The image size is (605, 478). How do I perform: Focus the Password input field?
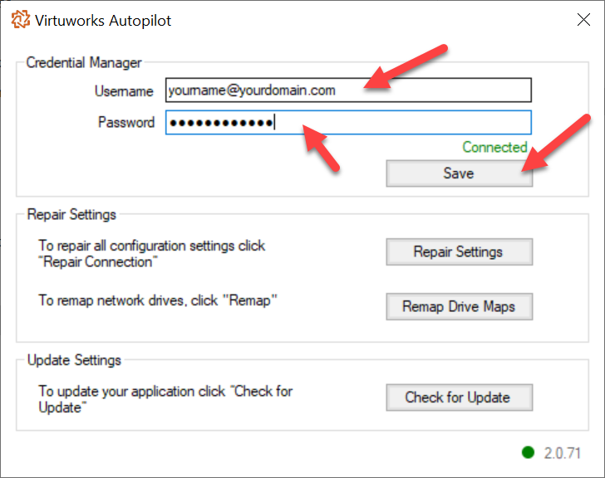348,123
